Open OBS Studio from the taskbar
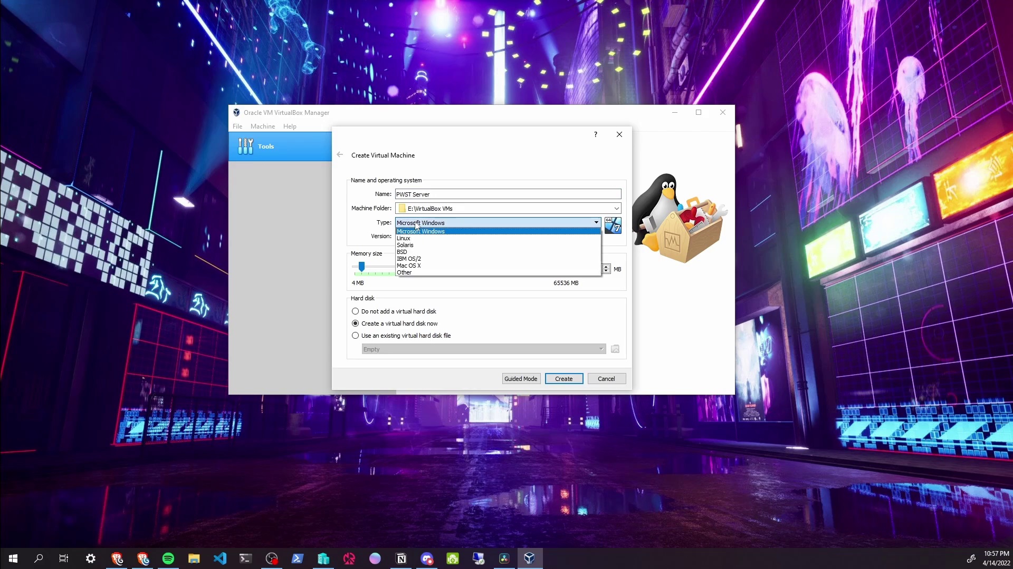Viewport: 1013px width, 569px height. tap(272, 558)
